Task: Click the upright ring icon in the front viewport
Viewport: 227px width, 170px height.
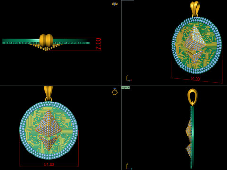Action: click(114, 92)
